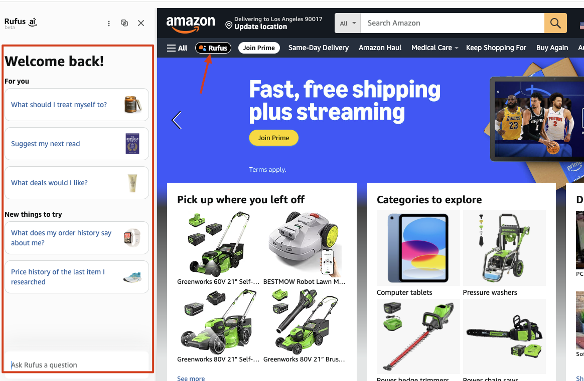Image resolution: width=584 pixels, height=381 pixels.
Task: Click yellow Join Prime banner button
Action: [273, 138]
